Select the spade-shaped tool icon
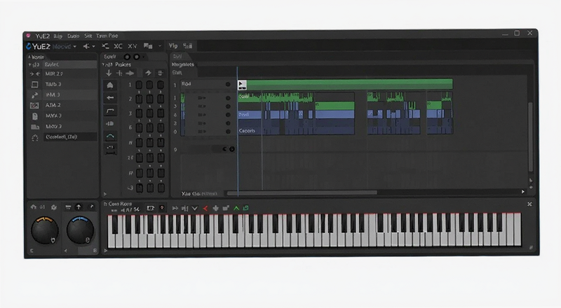The image size is (561, 308). [110, 85]
